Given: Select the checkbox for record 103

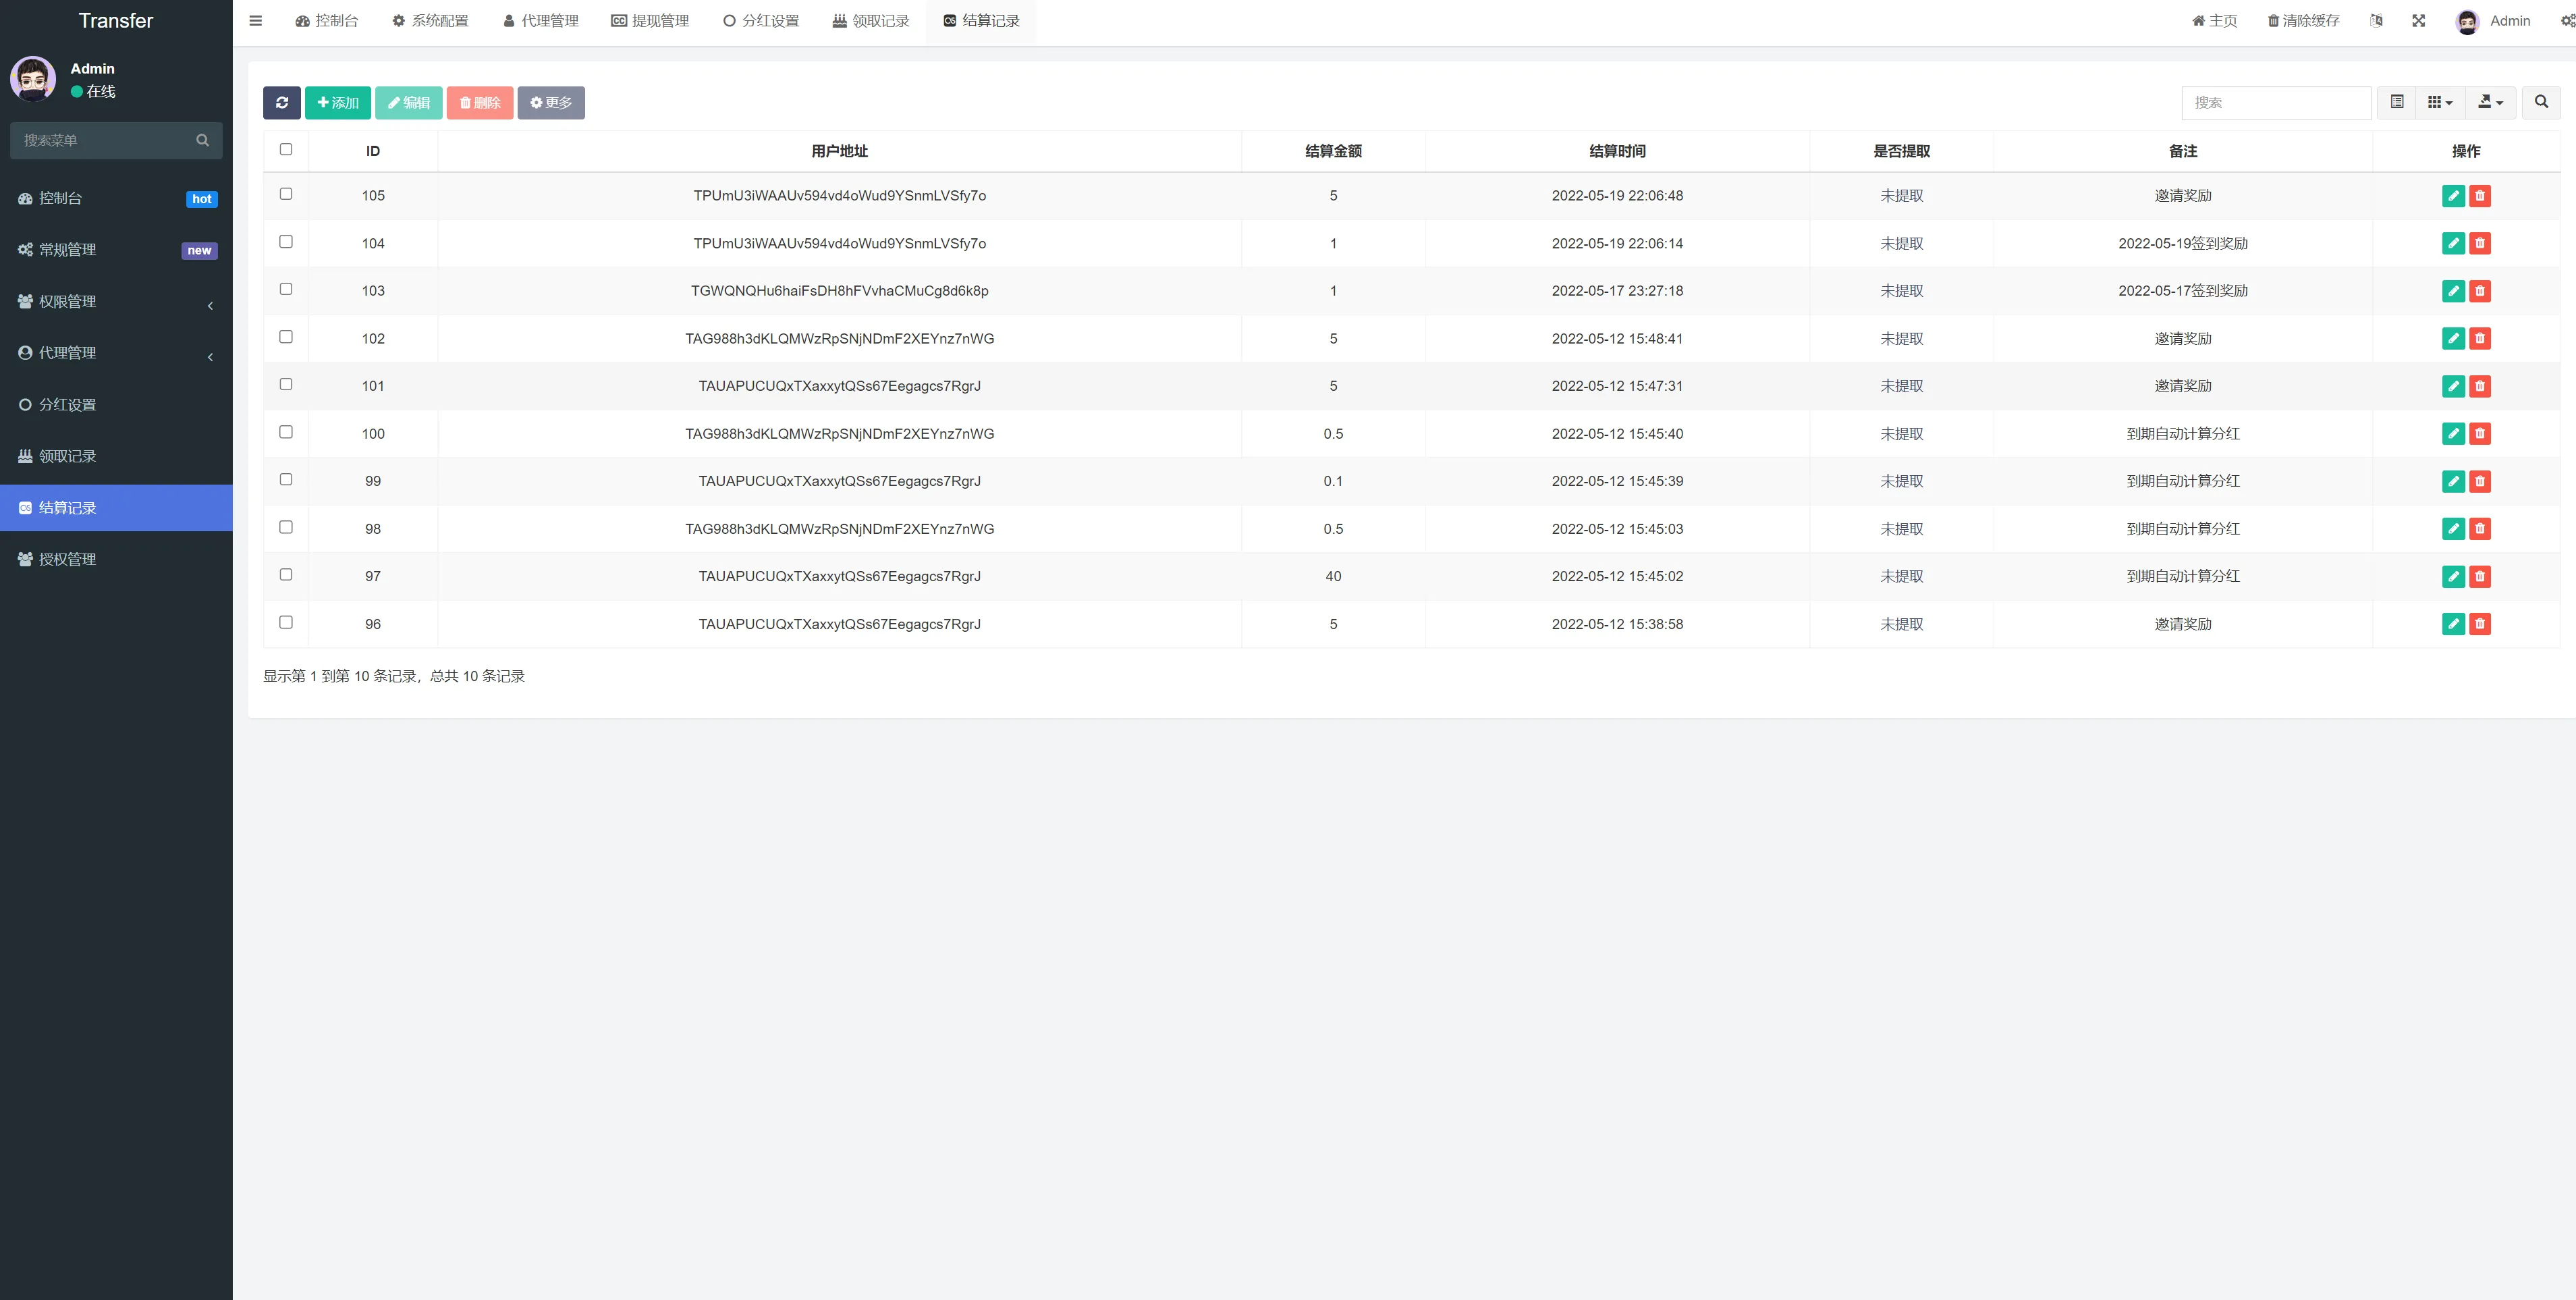Looking at the screenshot, I should [x=286, y=289].
